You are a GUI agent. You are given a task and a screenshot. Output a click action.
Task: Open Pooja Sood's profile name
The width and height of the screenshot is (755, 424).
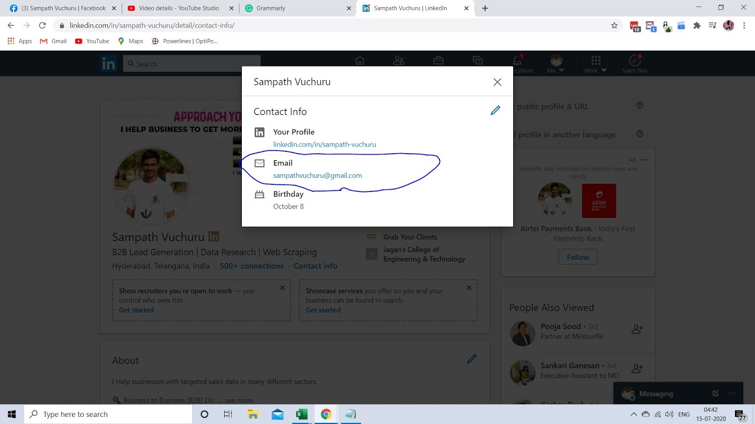pyautogui.click(x=561, y=326)
